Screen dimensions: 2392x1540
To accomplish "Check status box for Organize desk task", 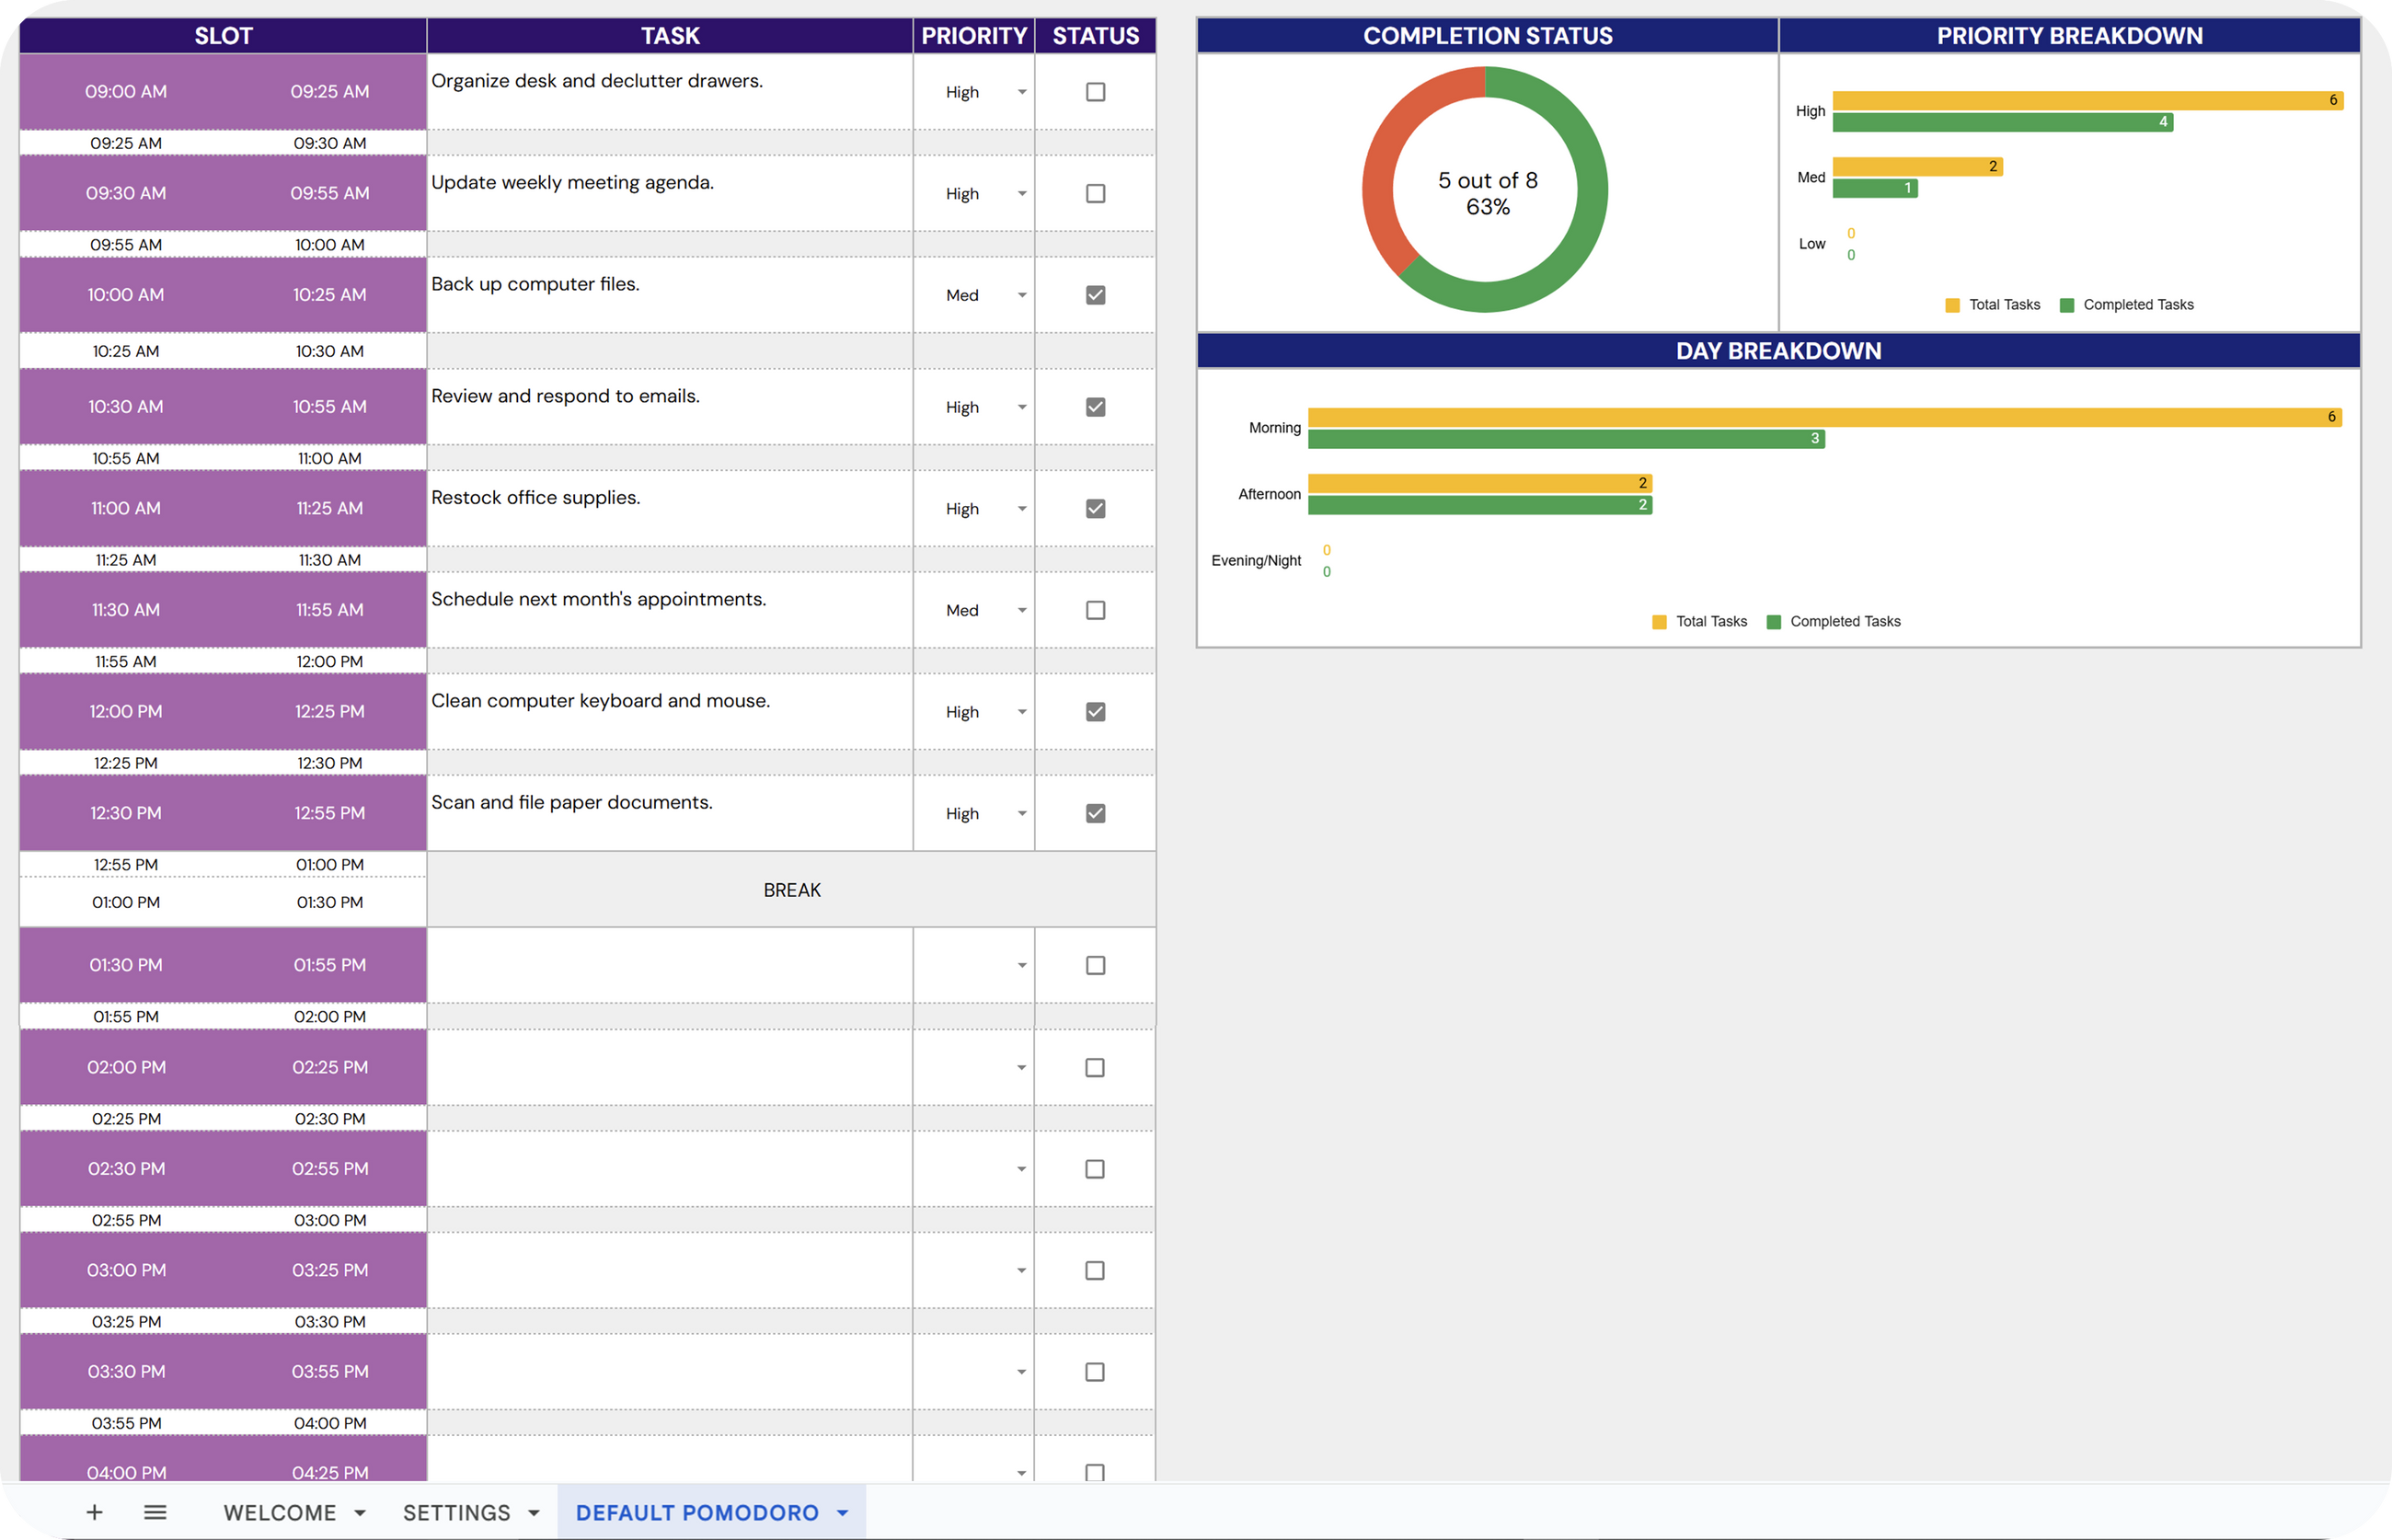I will (x=1095, y=92).
